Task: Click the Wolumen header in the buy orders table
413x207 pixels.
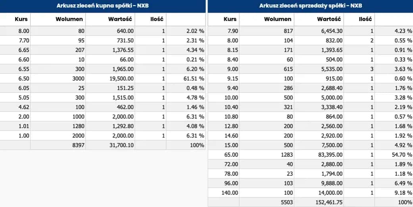Action: tap(71, 19)
